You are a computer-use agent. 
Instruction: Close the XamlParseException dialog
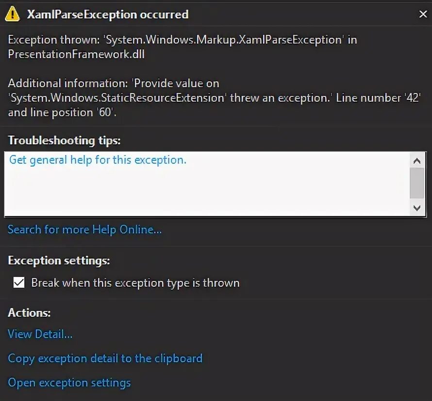click(x=423, y=15)
